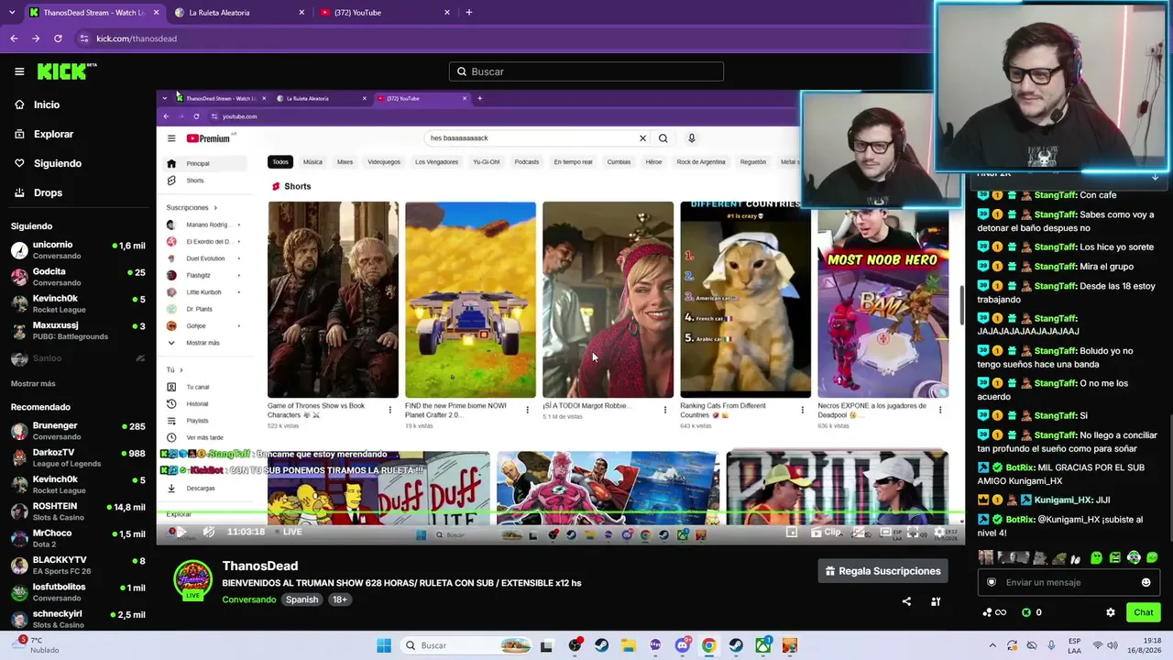Screen dimensions: 1173x660
Task: Open the Brunenger recommended channel
Action: point(78,431)
